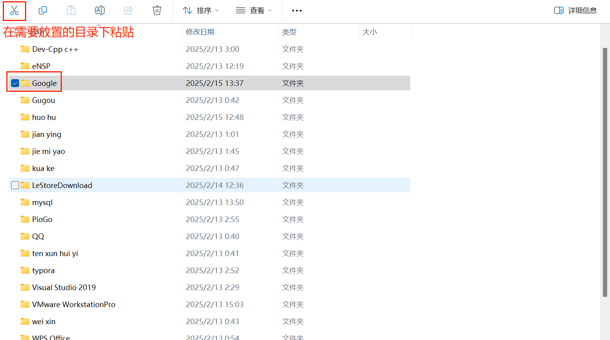Select the jie mi yao folder name
This screenshot has height=340, width=610.
(x=48, y=151)
